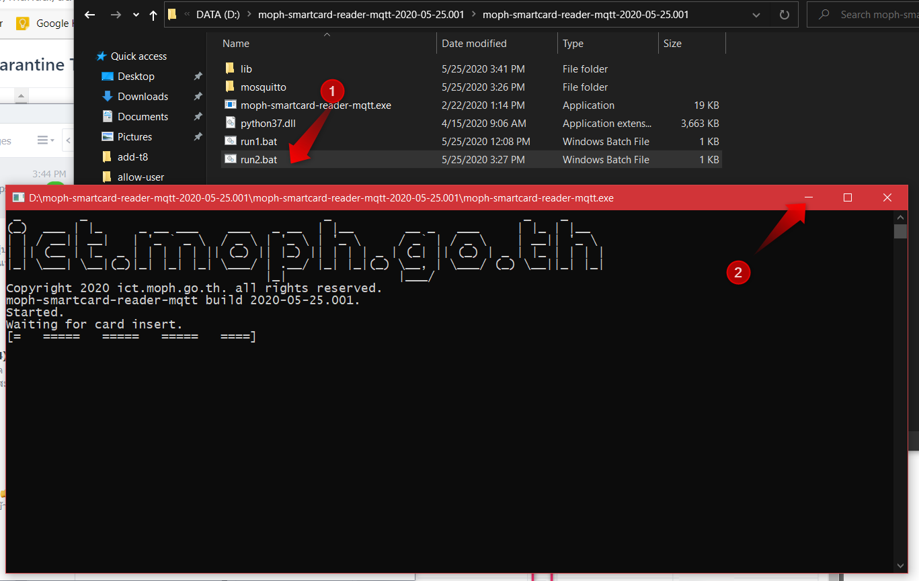Click 19 KB size cell
The image size is (919, 581).
point(707,105)
